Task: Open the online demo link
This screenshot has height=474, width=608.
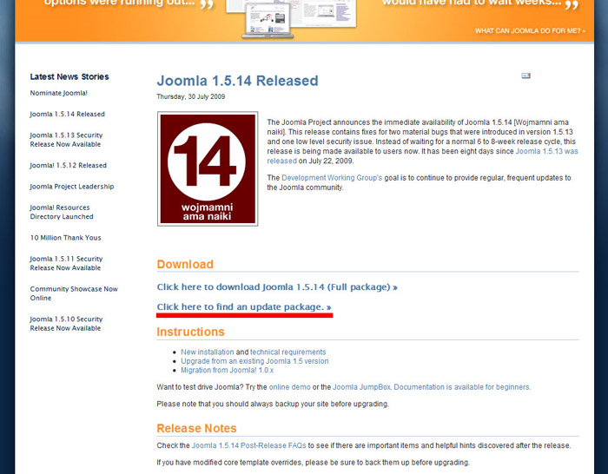Action: point(289,387)
